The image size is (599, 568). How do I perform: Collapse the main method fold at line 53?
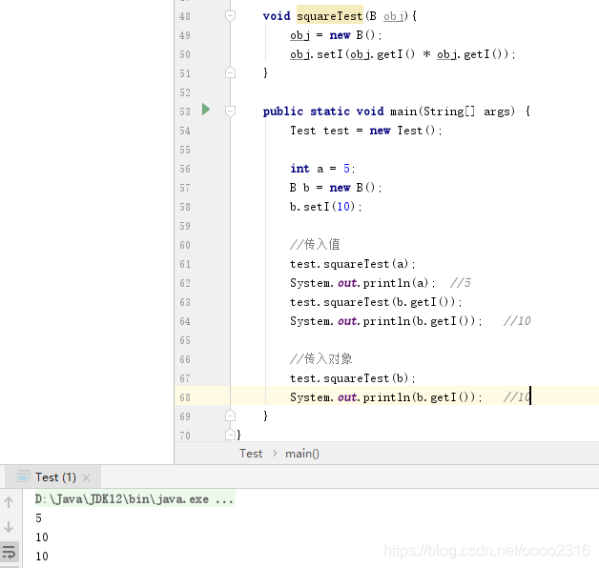tap(230, 112)
